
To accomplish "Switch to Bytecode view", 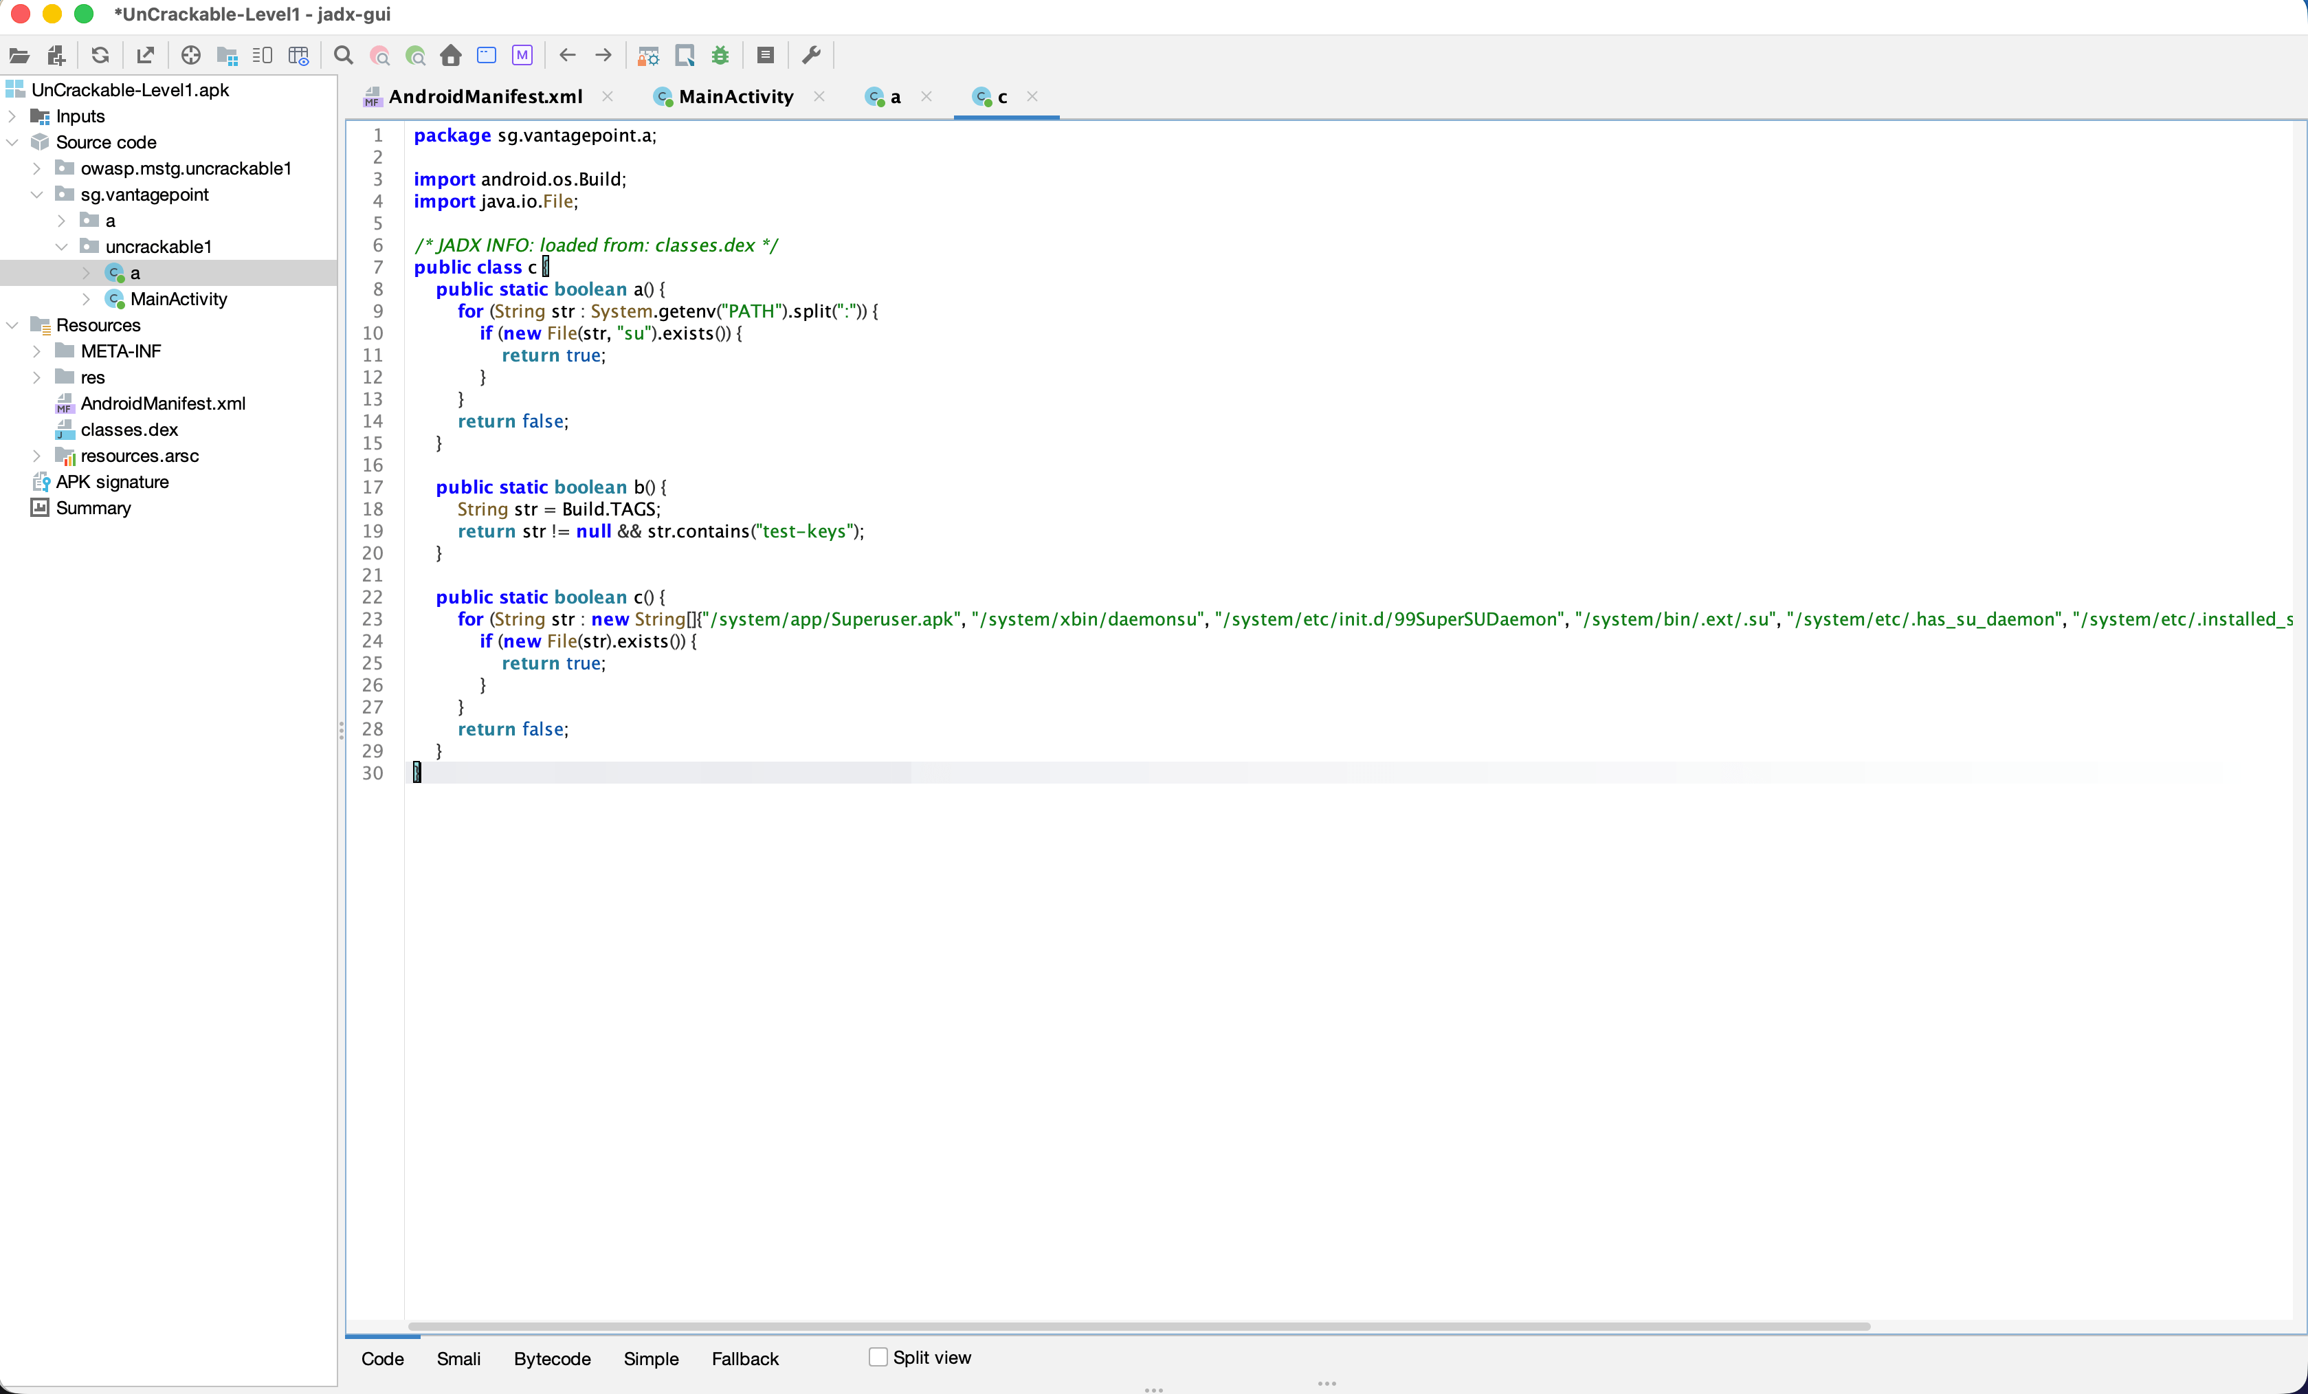I will pyautogui.click(x=552, y=1358).
